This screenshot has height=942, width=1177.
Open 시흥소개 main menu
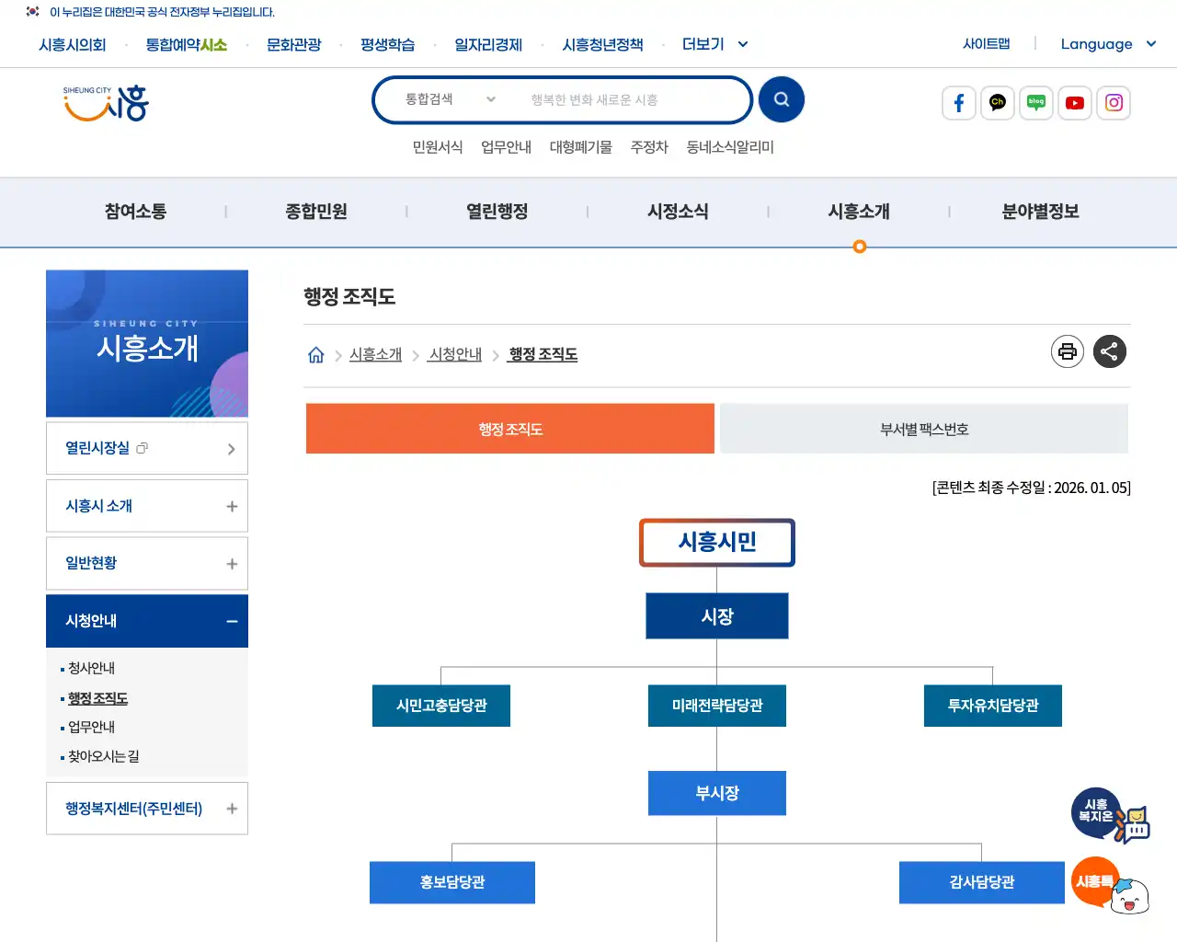pos(859,212)
